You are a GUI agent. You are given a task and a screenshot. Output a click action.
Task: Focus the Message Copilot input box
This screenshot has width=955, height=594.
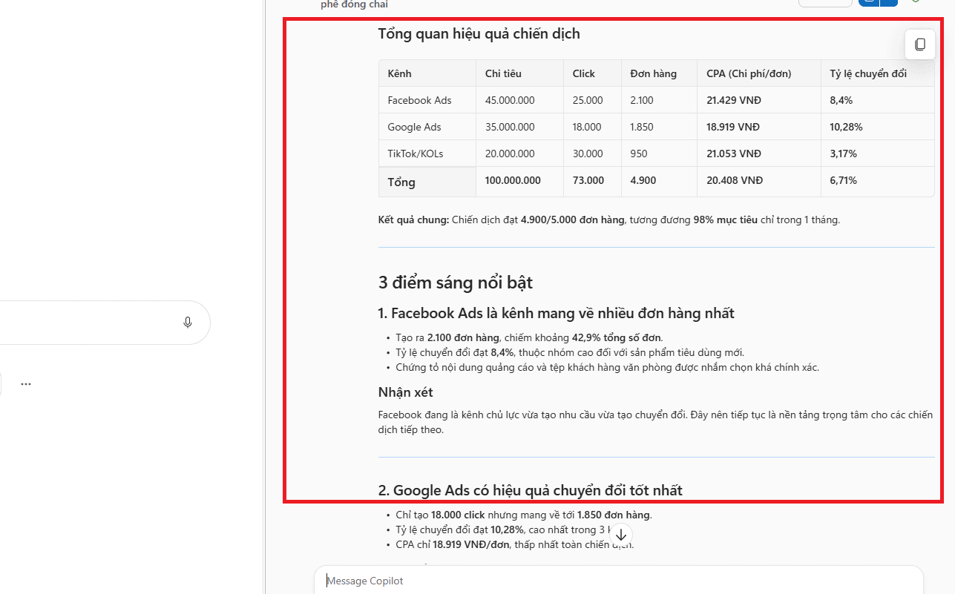pos(619,581)
